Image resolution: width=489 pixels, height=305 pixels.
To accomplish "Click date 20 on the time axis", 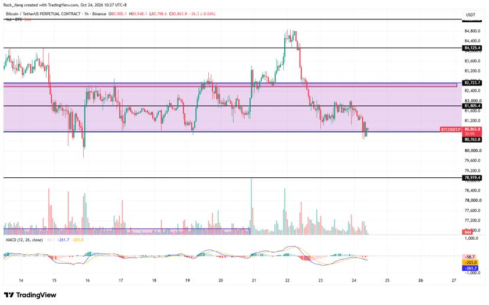I will (221, 280).
